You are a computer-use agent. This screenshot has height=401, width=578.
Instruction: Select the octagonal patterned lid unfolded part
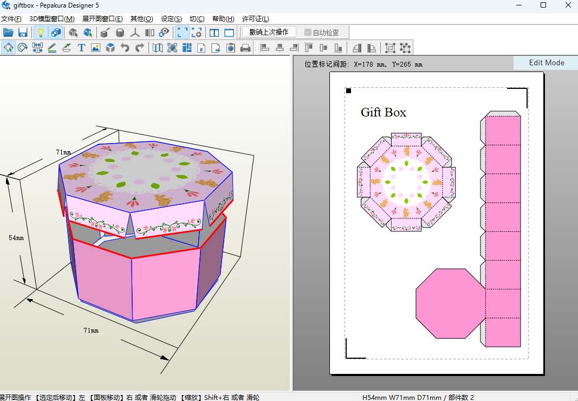406,182
